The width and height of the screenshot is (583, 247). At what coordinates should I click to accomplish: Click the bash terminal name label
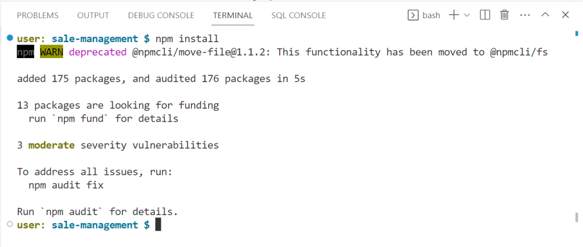(431, 15)
